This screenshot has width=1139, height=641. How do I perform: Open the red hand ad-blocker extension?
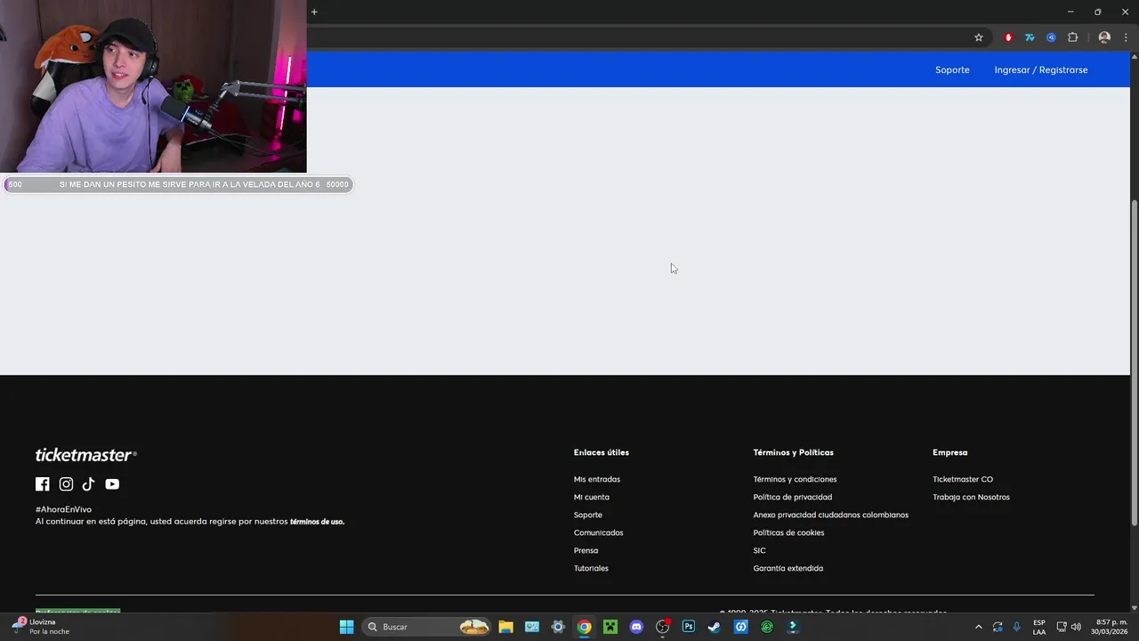pyautogui.click(x=1008, y=37)
